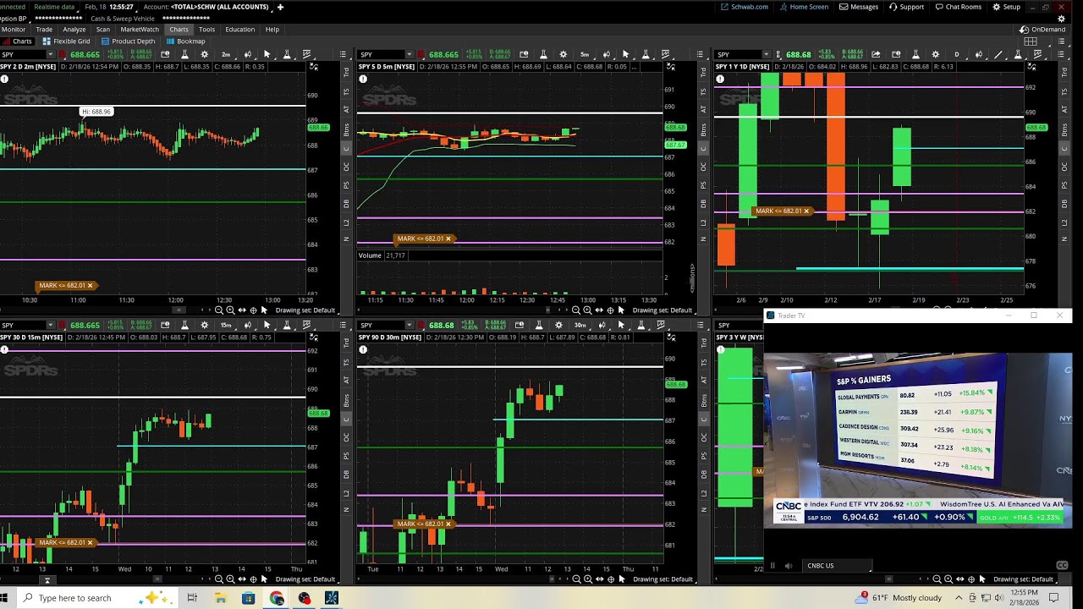
Task: Toggle AT sidebar tab on 5m chart
Action: coord(704,109)
